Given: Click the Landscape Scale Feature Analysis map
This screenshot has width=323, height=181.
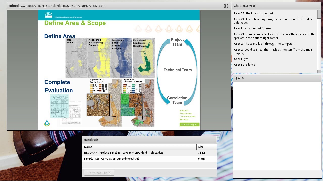Looking at the screenshot, I should click(x=121, y=58).
